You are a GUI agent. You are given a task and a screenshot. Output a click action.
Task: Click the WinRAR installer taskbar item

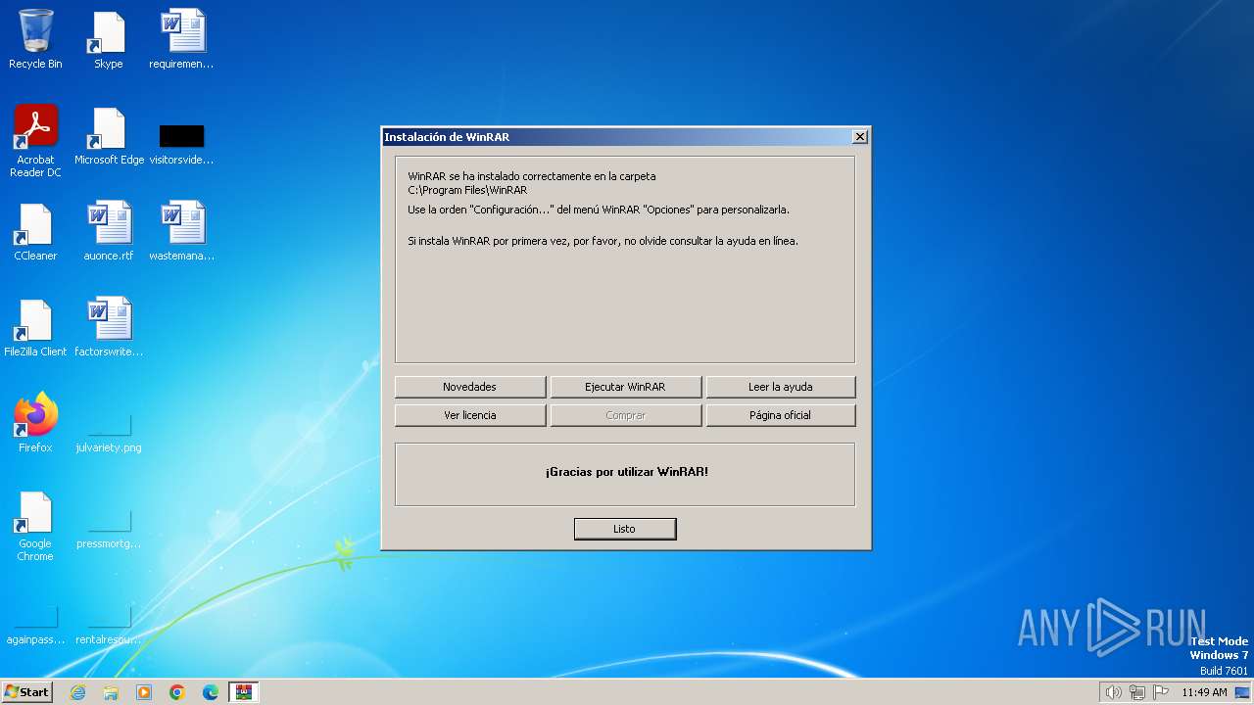pos(243,692)
